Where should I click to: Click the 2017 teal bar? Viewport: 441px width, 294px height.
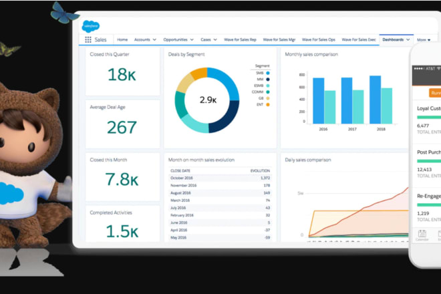click(x=358, y=107)
